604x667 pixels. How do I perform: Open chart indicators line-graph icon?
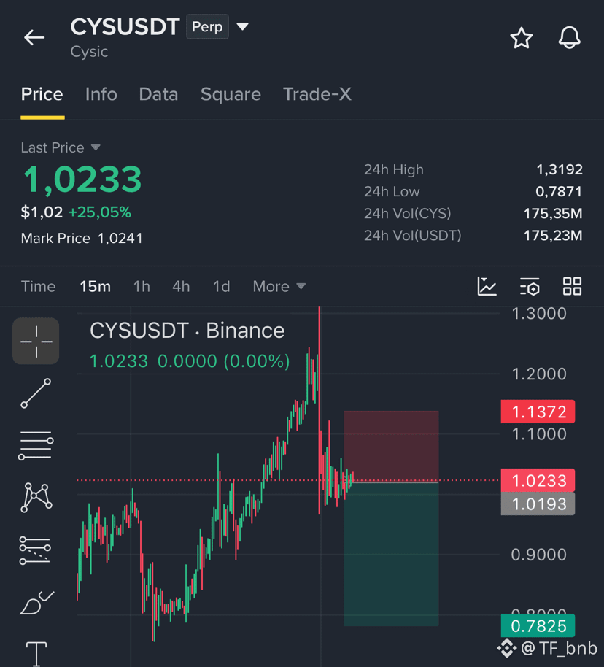tap(487, 286)
